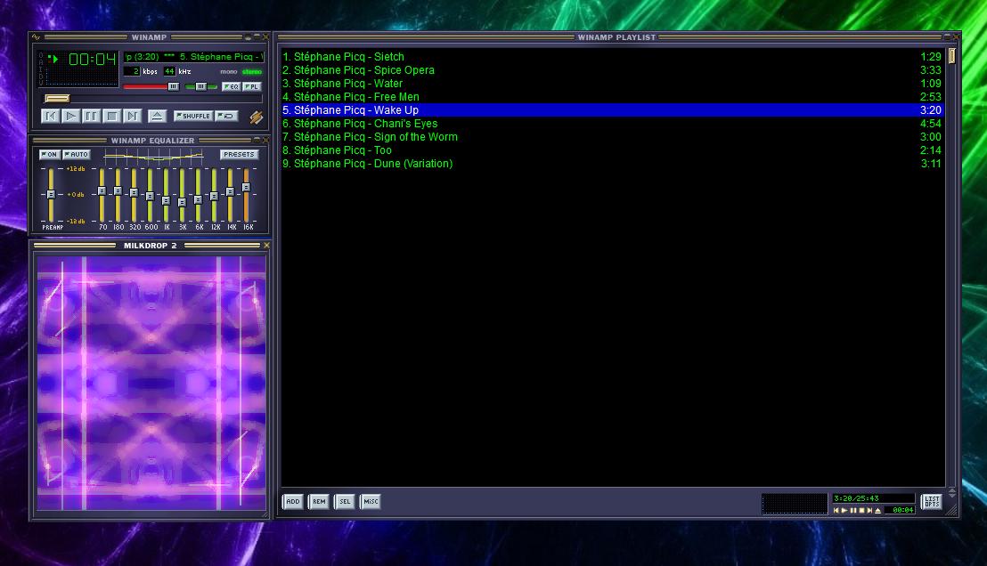Select track 4 Free Men in the playlist

[612, 96]
